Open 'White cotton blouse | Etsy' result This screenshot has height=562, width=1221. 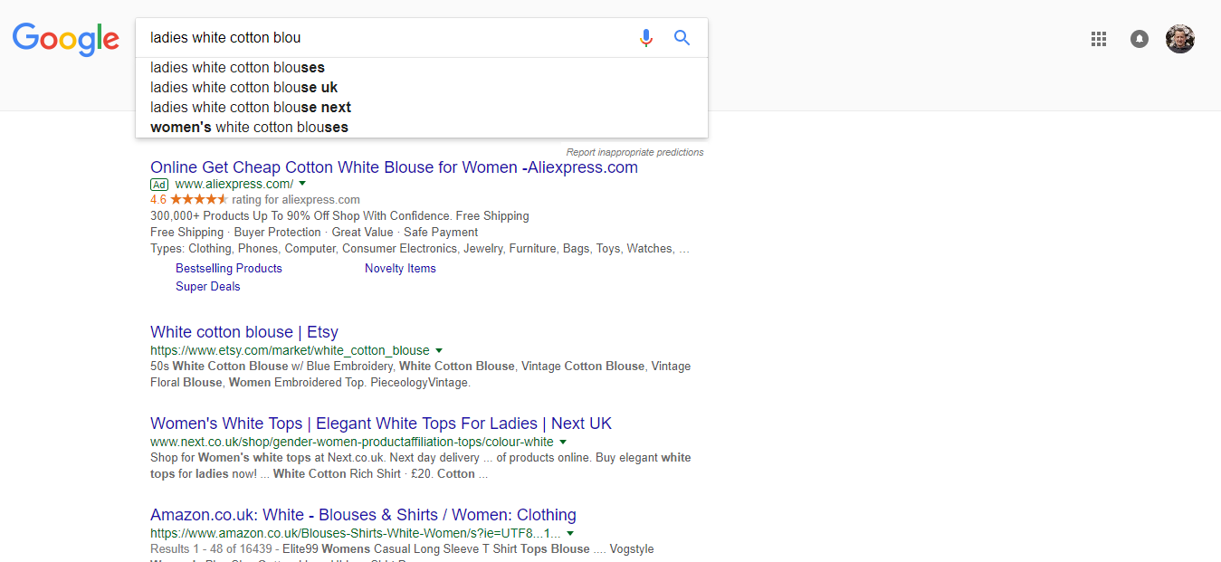(243, 332)
